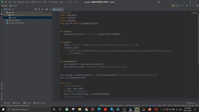
Task: Open the Terminal tool window
Action: click(x=27, y=103)
